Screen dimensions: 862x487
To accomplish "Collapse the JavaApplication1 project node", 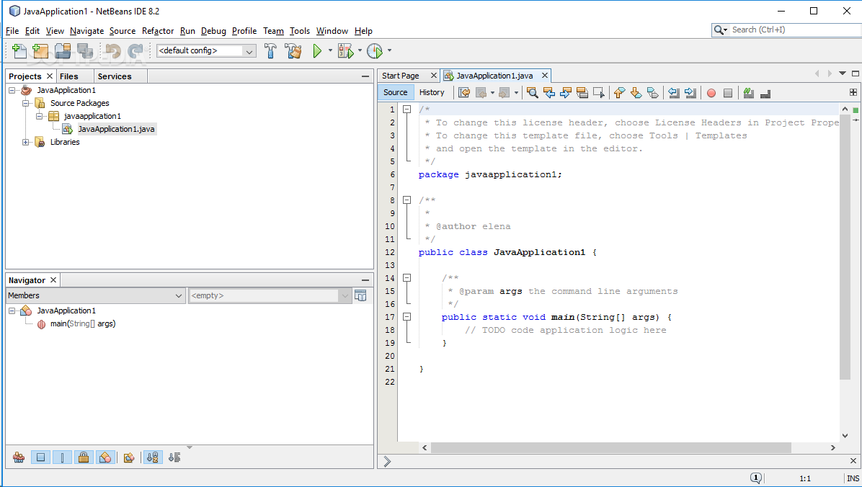I will pyautogui.click(x=12, y=90).
